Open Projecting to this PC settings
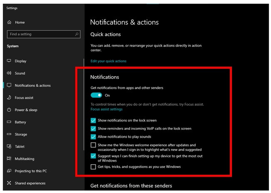This screenshot has height=193, width=271. pyautogui.click(x=31, y=171)
